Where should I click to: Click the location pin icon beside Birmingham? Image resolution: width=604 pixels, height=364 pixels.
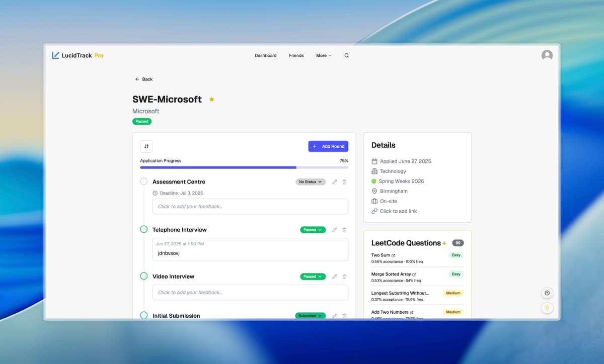pyautogui.click(x=374, y=192)
